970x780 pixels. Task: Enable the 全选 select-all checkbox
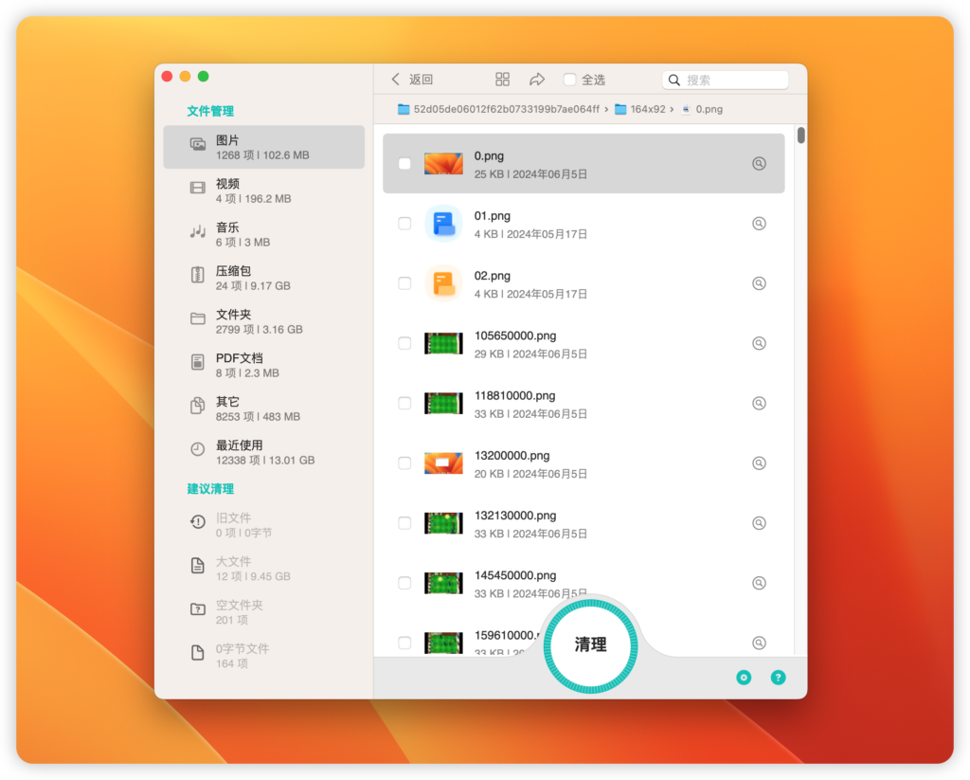pos(570,80)
